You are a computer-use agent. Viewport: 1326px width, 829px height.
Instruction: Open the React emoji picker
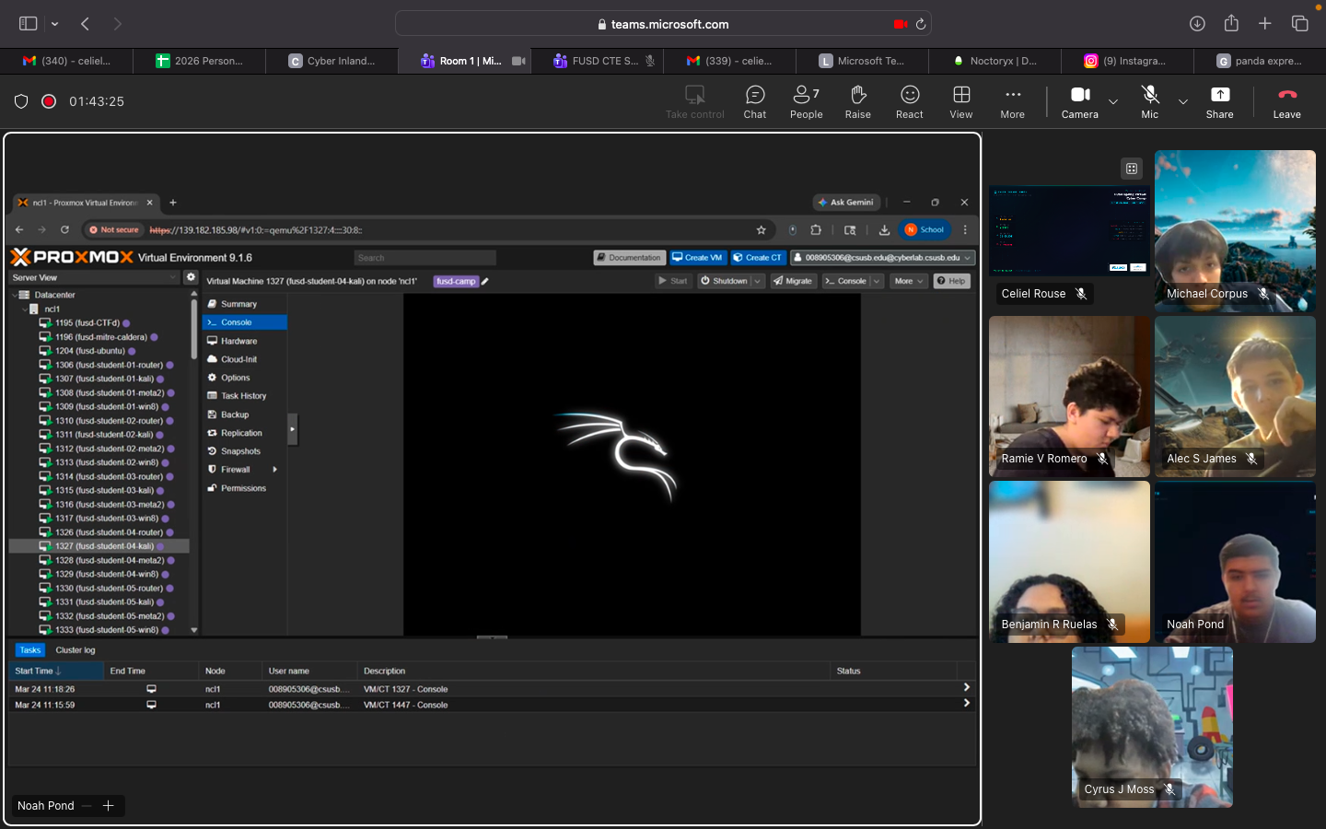pos(909,101)
